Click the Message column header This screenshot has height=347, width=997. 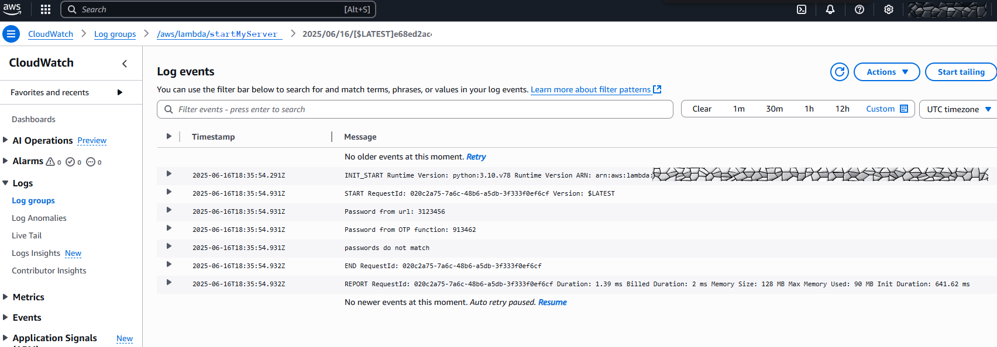pos(360,137)
